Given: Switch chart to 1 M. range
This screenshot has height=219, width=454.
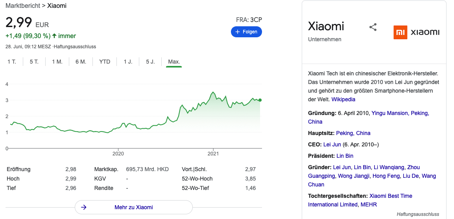Looking at the screenshot, I should coord(57,62).
